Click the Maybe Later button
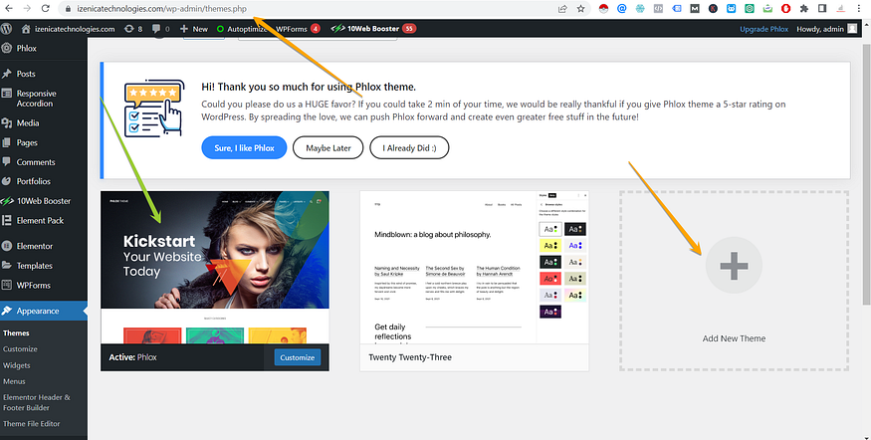The width and height of the screenshot is (871, 440). tap(328, 147)
